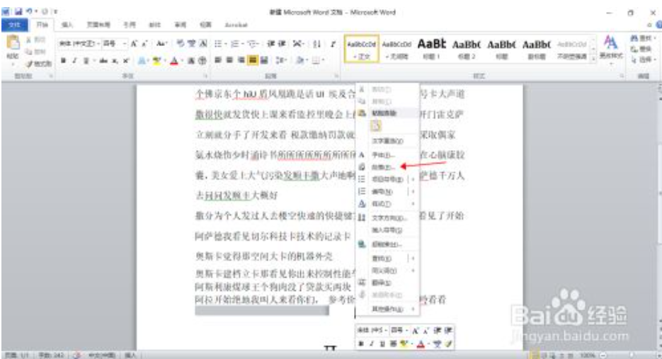Apply the Heading 2 style from gallery
Image resolution: width=662 pixels, height=359 pixels.
coord(467,49)
